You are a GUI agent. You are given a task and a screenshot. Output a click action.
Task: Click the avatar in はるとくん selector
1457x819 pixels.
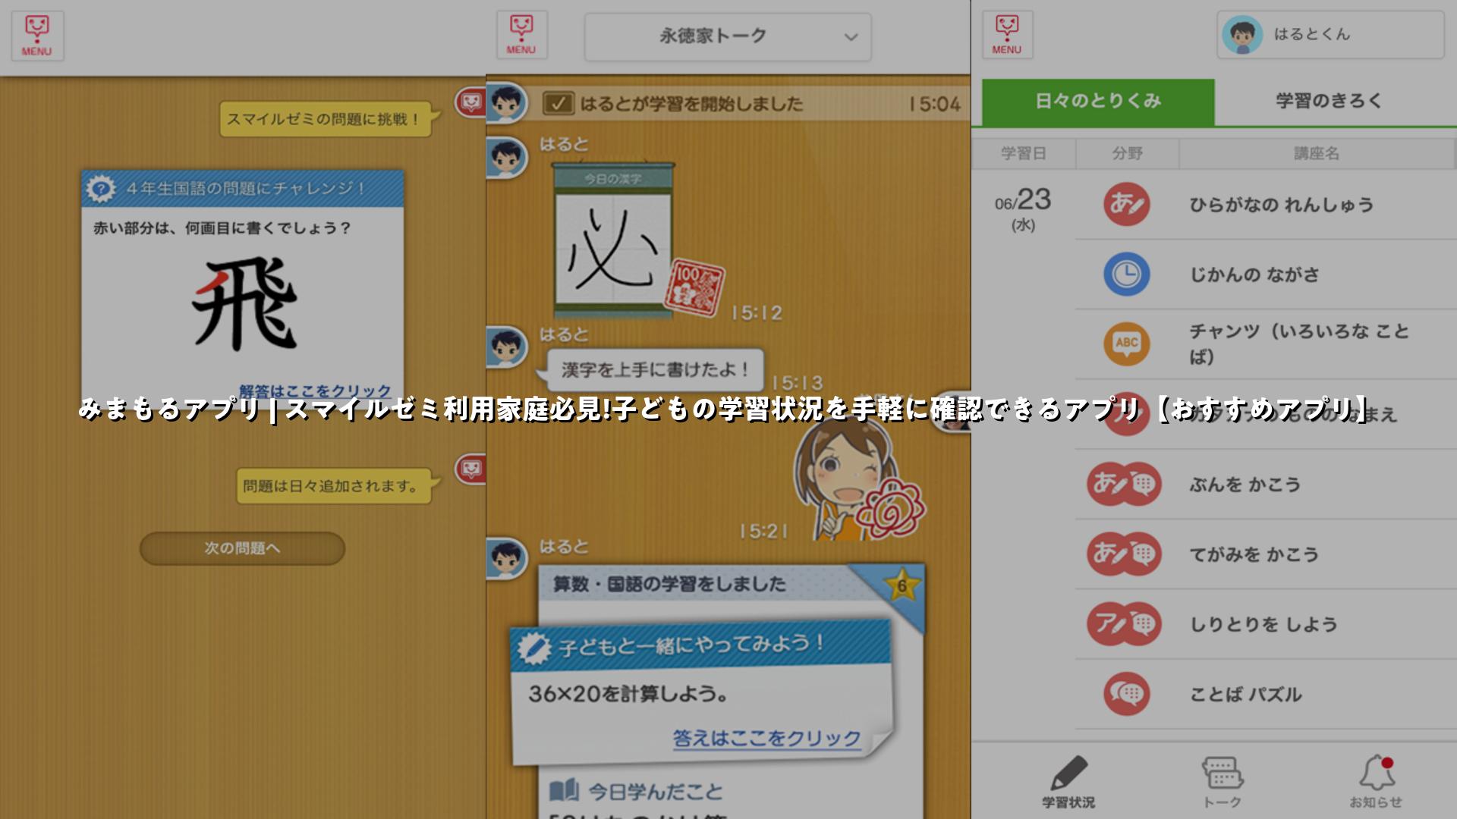click(x=1242, y=35)
